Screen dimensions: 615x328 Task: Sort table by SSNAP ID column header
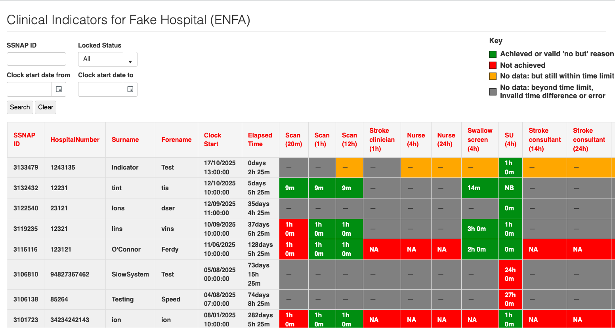click(24, 140)
